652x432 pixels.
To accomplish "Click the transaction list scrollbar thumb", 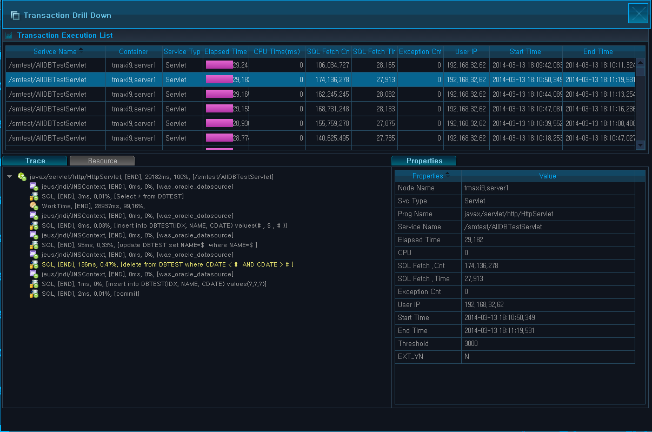I will [x=640, y=71].
